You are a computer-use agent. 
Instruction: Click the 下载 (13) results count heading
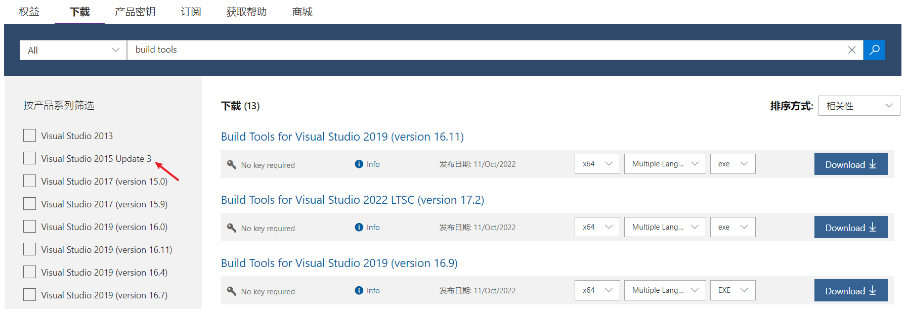click(240, 106)
